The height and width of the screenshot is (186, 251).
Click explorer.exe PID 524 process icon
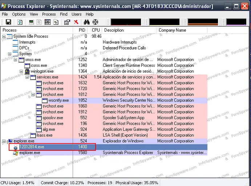(x=10, y=141)
